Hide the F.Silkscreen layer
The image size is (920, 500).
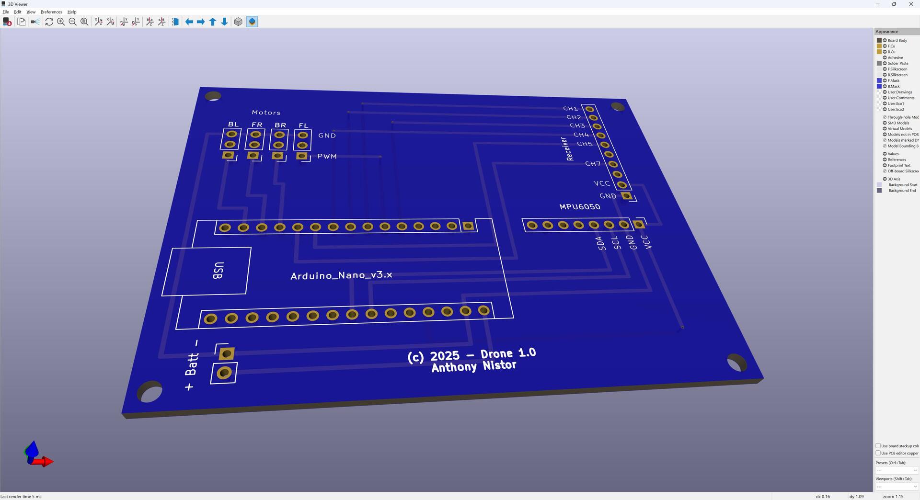pos(885,69)
